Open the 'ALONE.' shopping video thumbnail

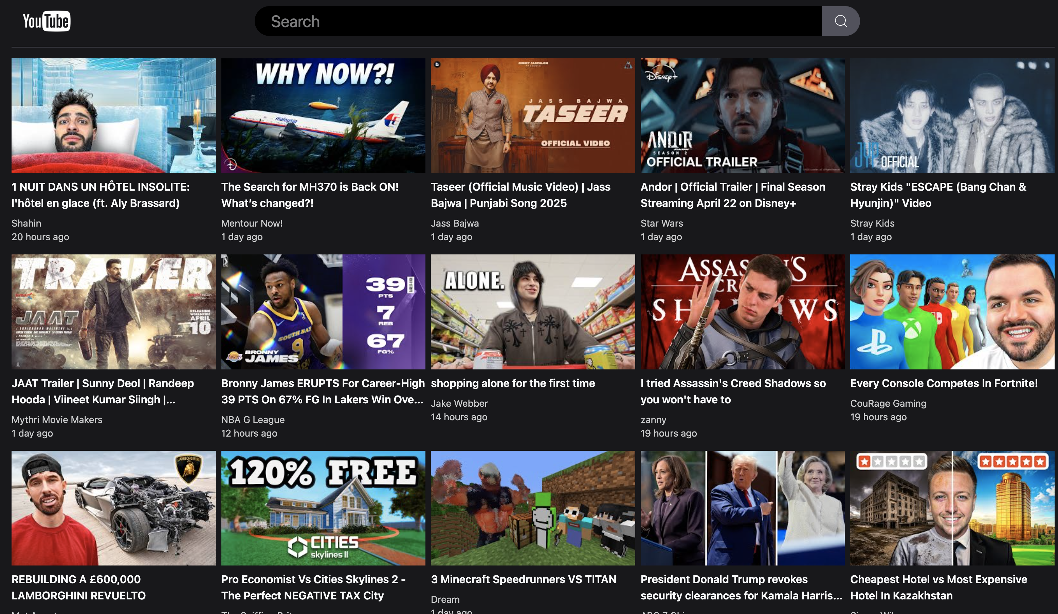click(533, 312)
